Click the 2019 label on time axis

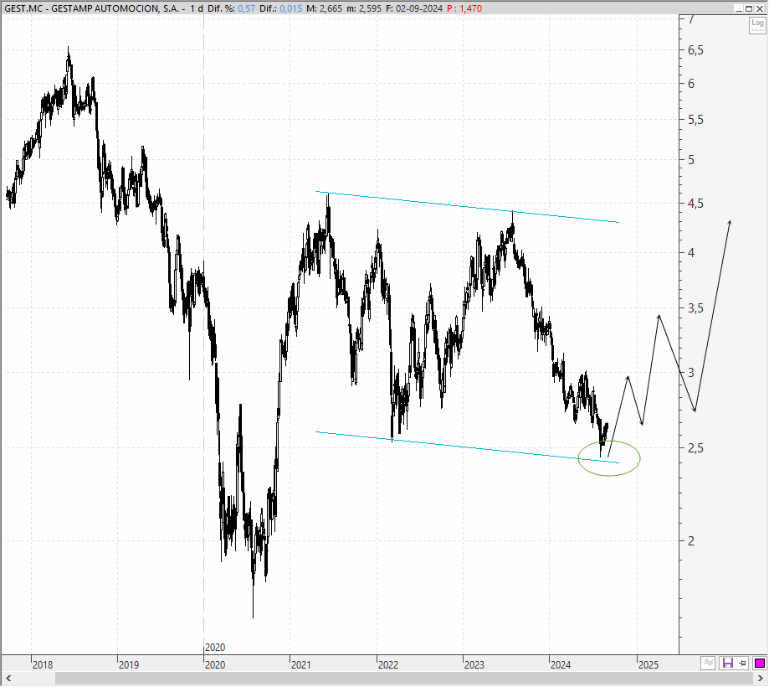129,665
